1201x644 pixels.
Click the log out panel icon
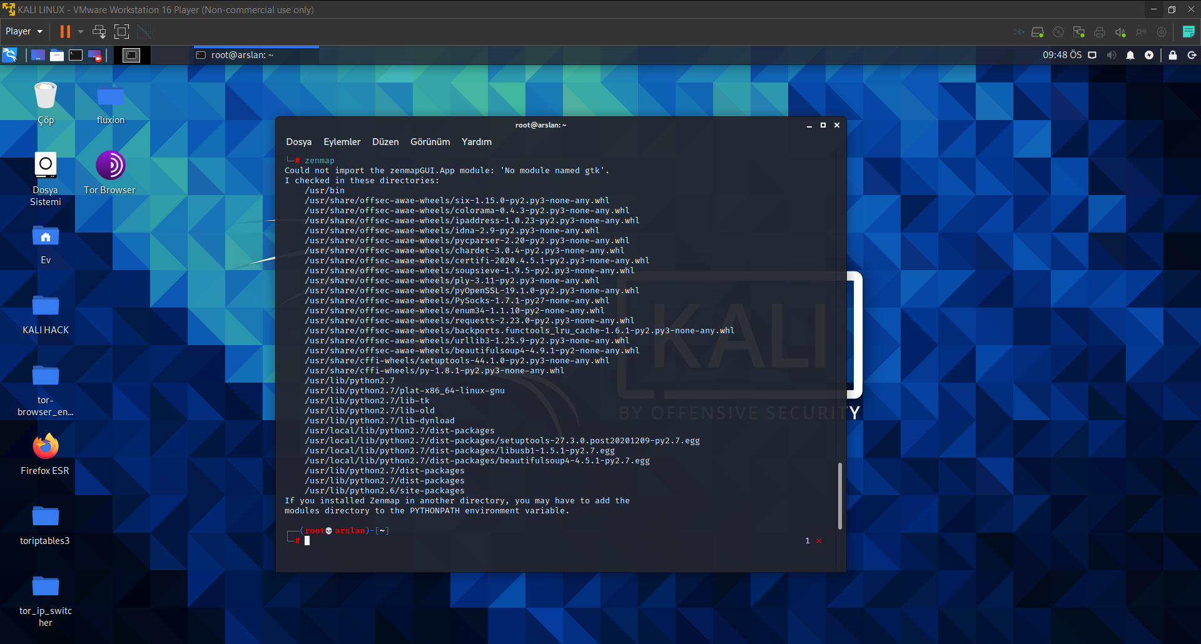1192,55
